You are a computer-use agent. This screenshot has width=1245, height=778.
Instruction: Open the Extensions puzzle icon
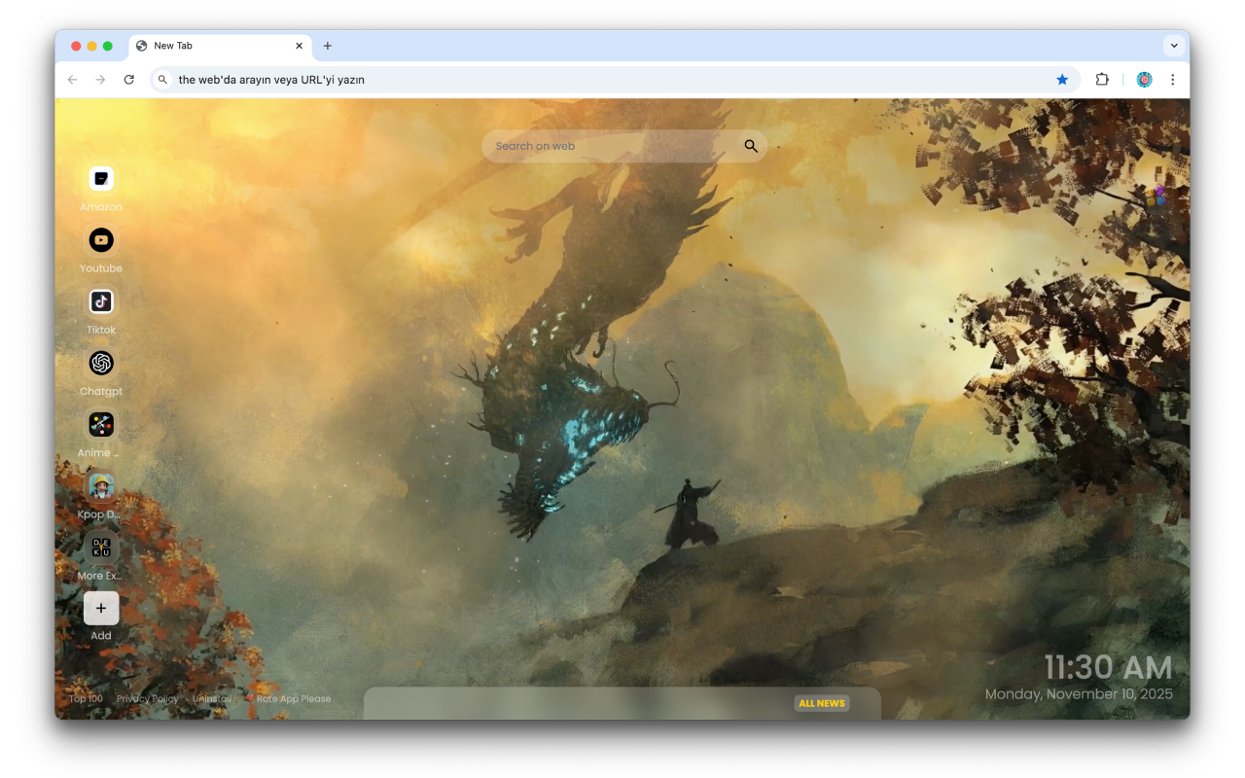[1102, 80]
